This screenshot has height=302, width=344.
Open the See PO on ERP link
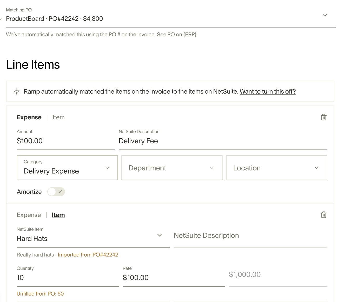[x=176, y=34]
